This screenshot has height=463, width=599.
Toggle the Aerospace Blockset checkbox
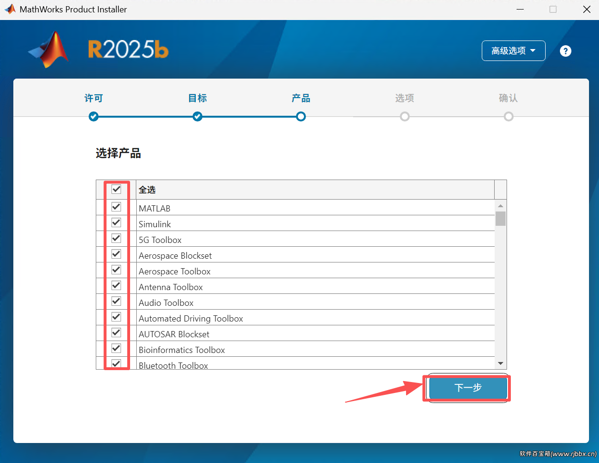(x=116, y=254)
